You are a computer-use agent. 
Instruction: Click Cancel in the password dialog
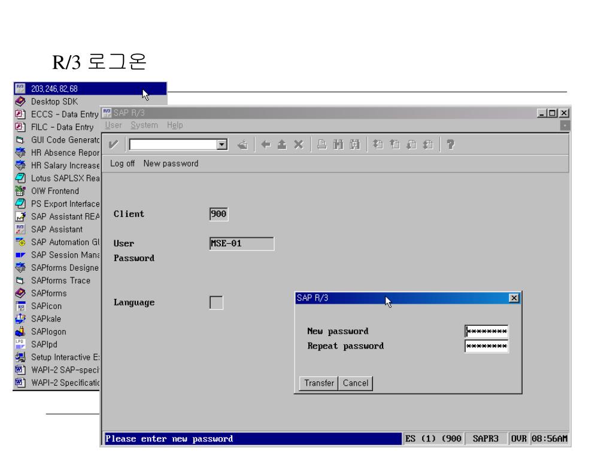point(356,383)
